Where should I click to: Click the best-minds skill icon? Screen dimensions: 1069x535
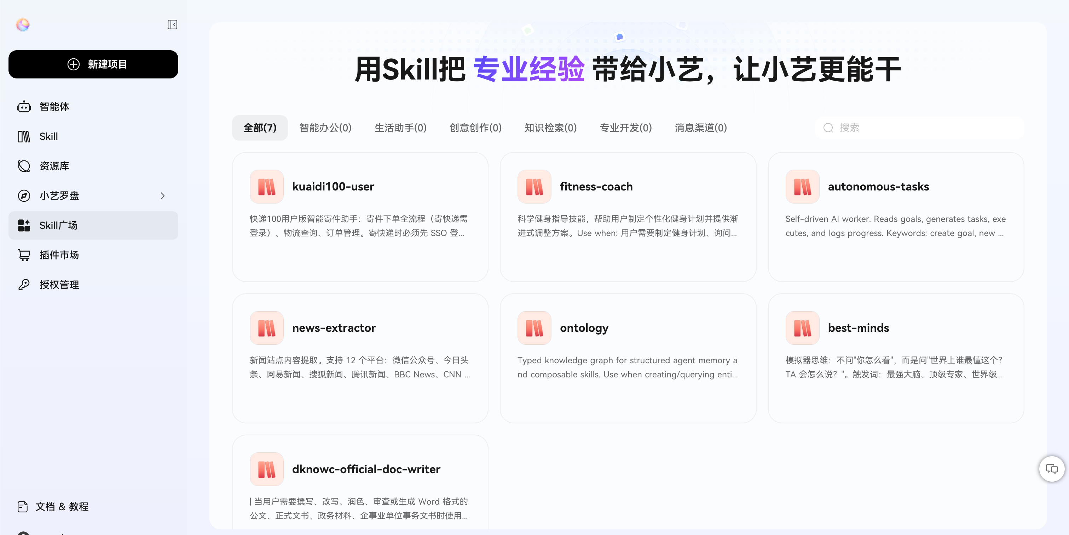pyautogui.click(x=802, y=328)
